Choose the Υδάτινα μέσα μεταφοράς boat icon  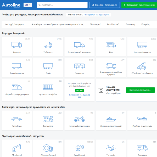(111, 119)
